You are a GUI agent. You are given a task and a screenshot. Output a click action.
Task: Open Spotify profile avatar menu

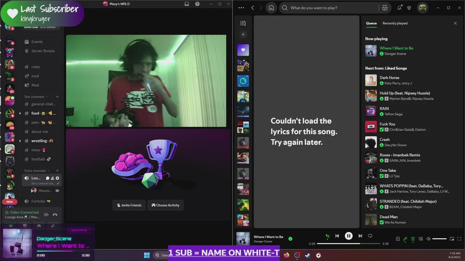[x=422, y=8]
